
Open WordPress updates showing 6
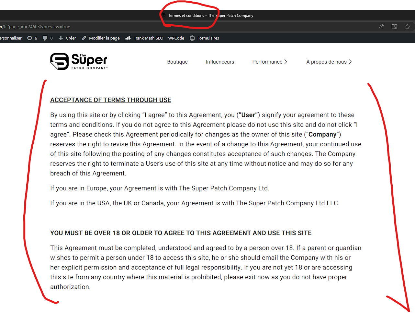pyautogui.click(x=32, y=38)
